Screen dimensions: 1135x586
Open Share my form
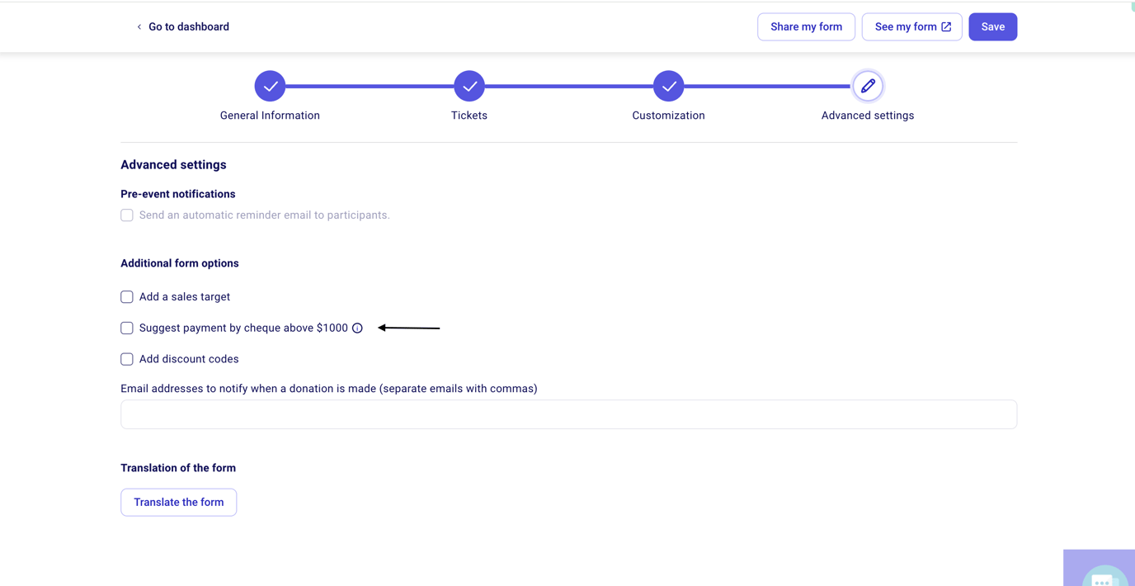click(806, 26)
